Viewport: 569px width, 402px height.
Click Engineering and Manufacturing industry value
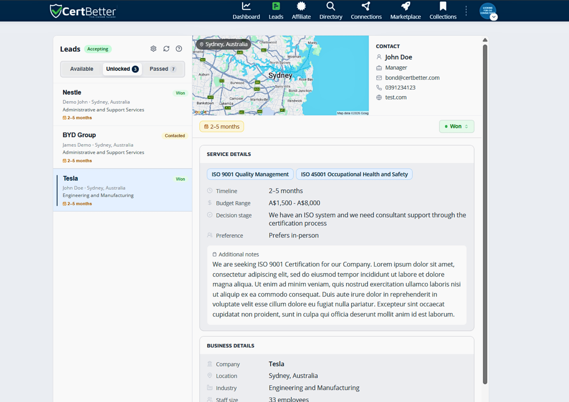314,388
